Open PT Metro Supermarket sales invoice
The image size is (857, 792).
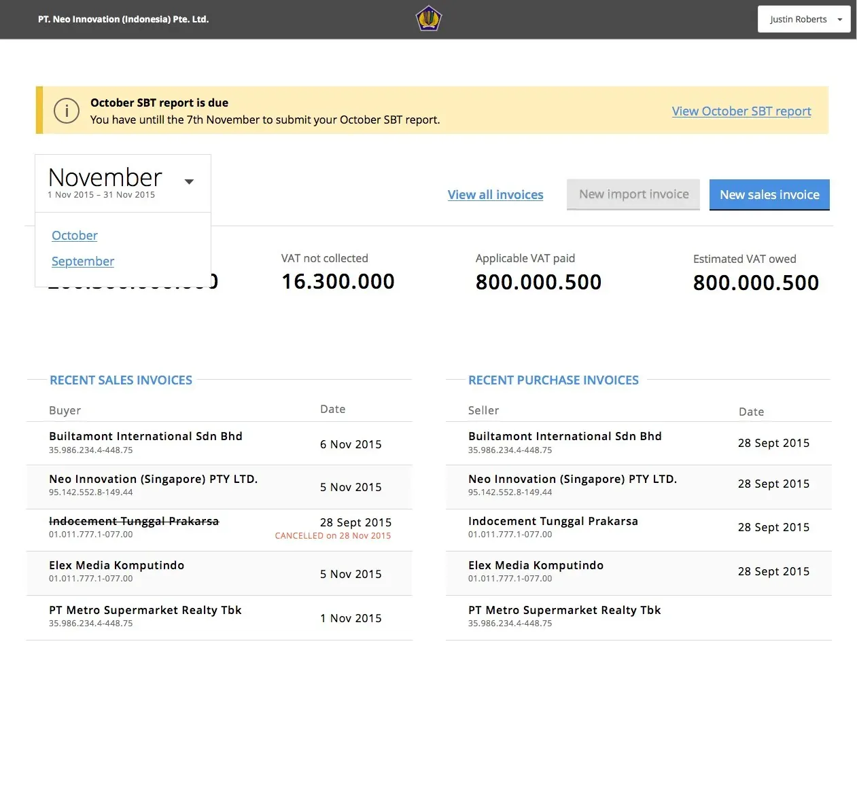(220, 617)
